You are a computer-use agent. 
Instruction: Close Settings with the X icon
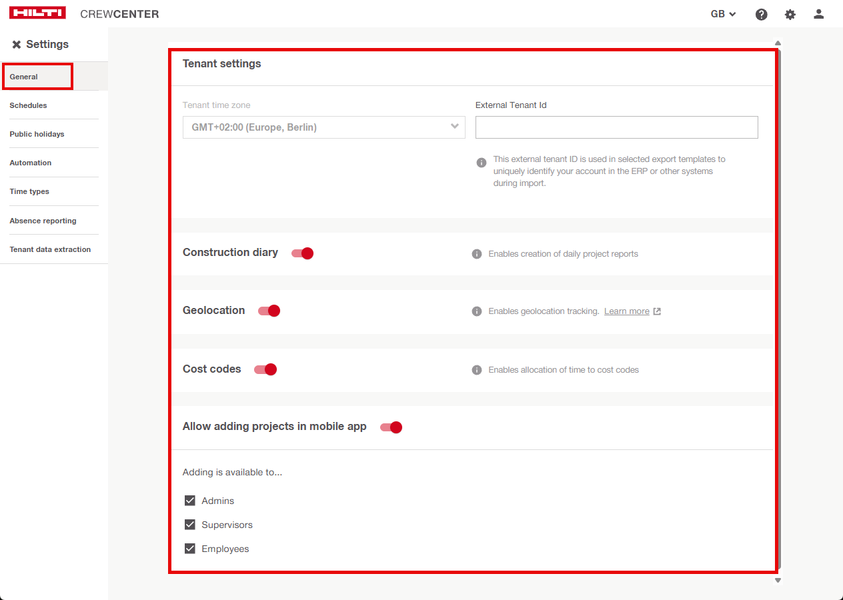tap(17, 45)
